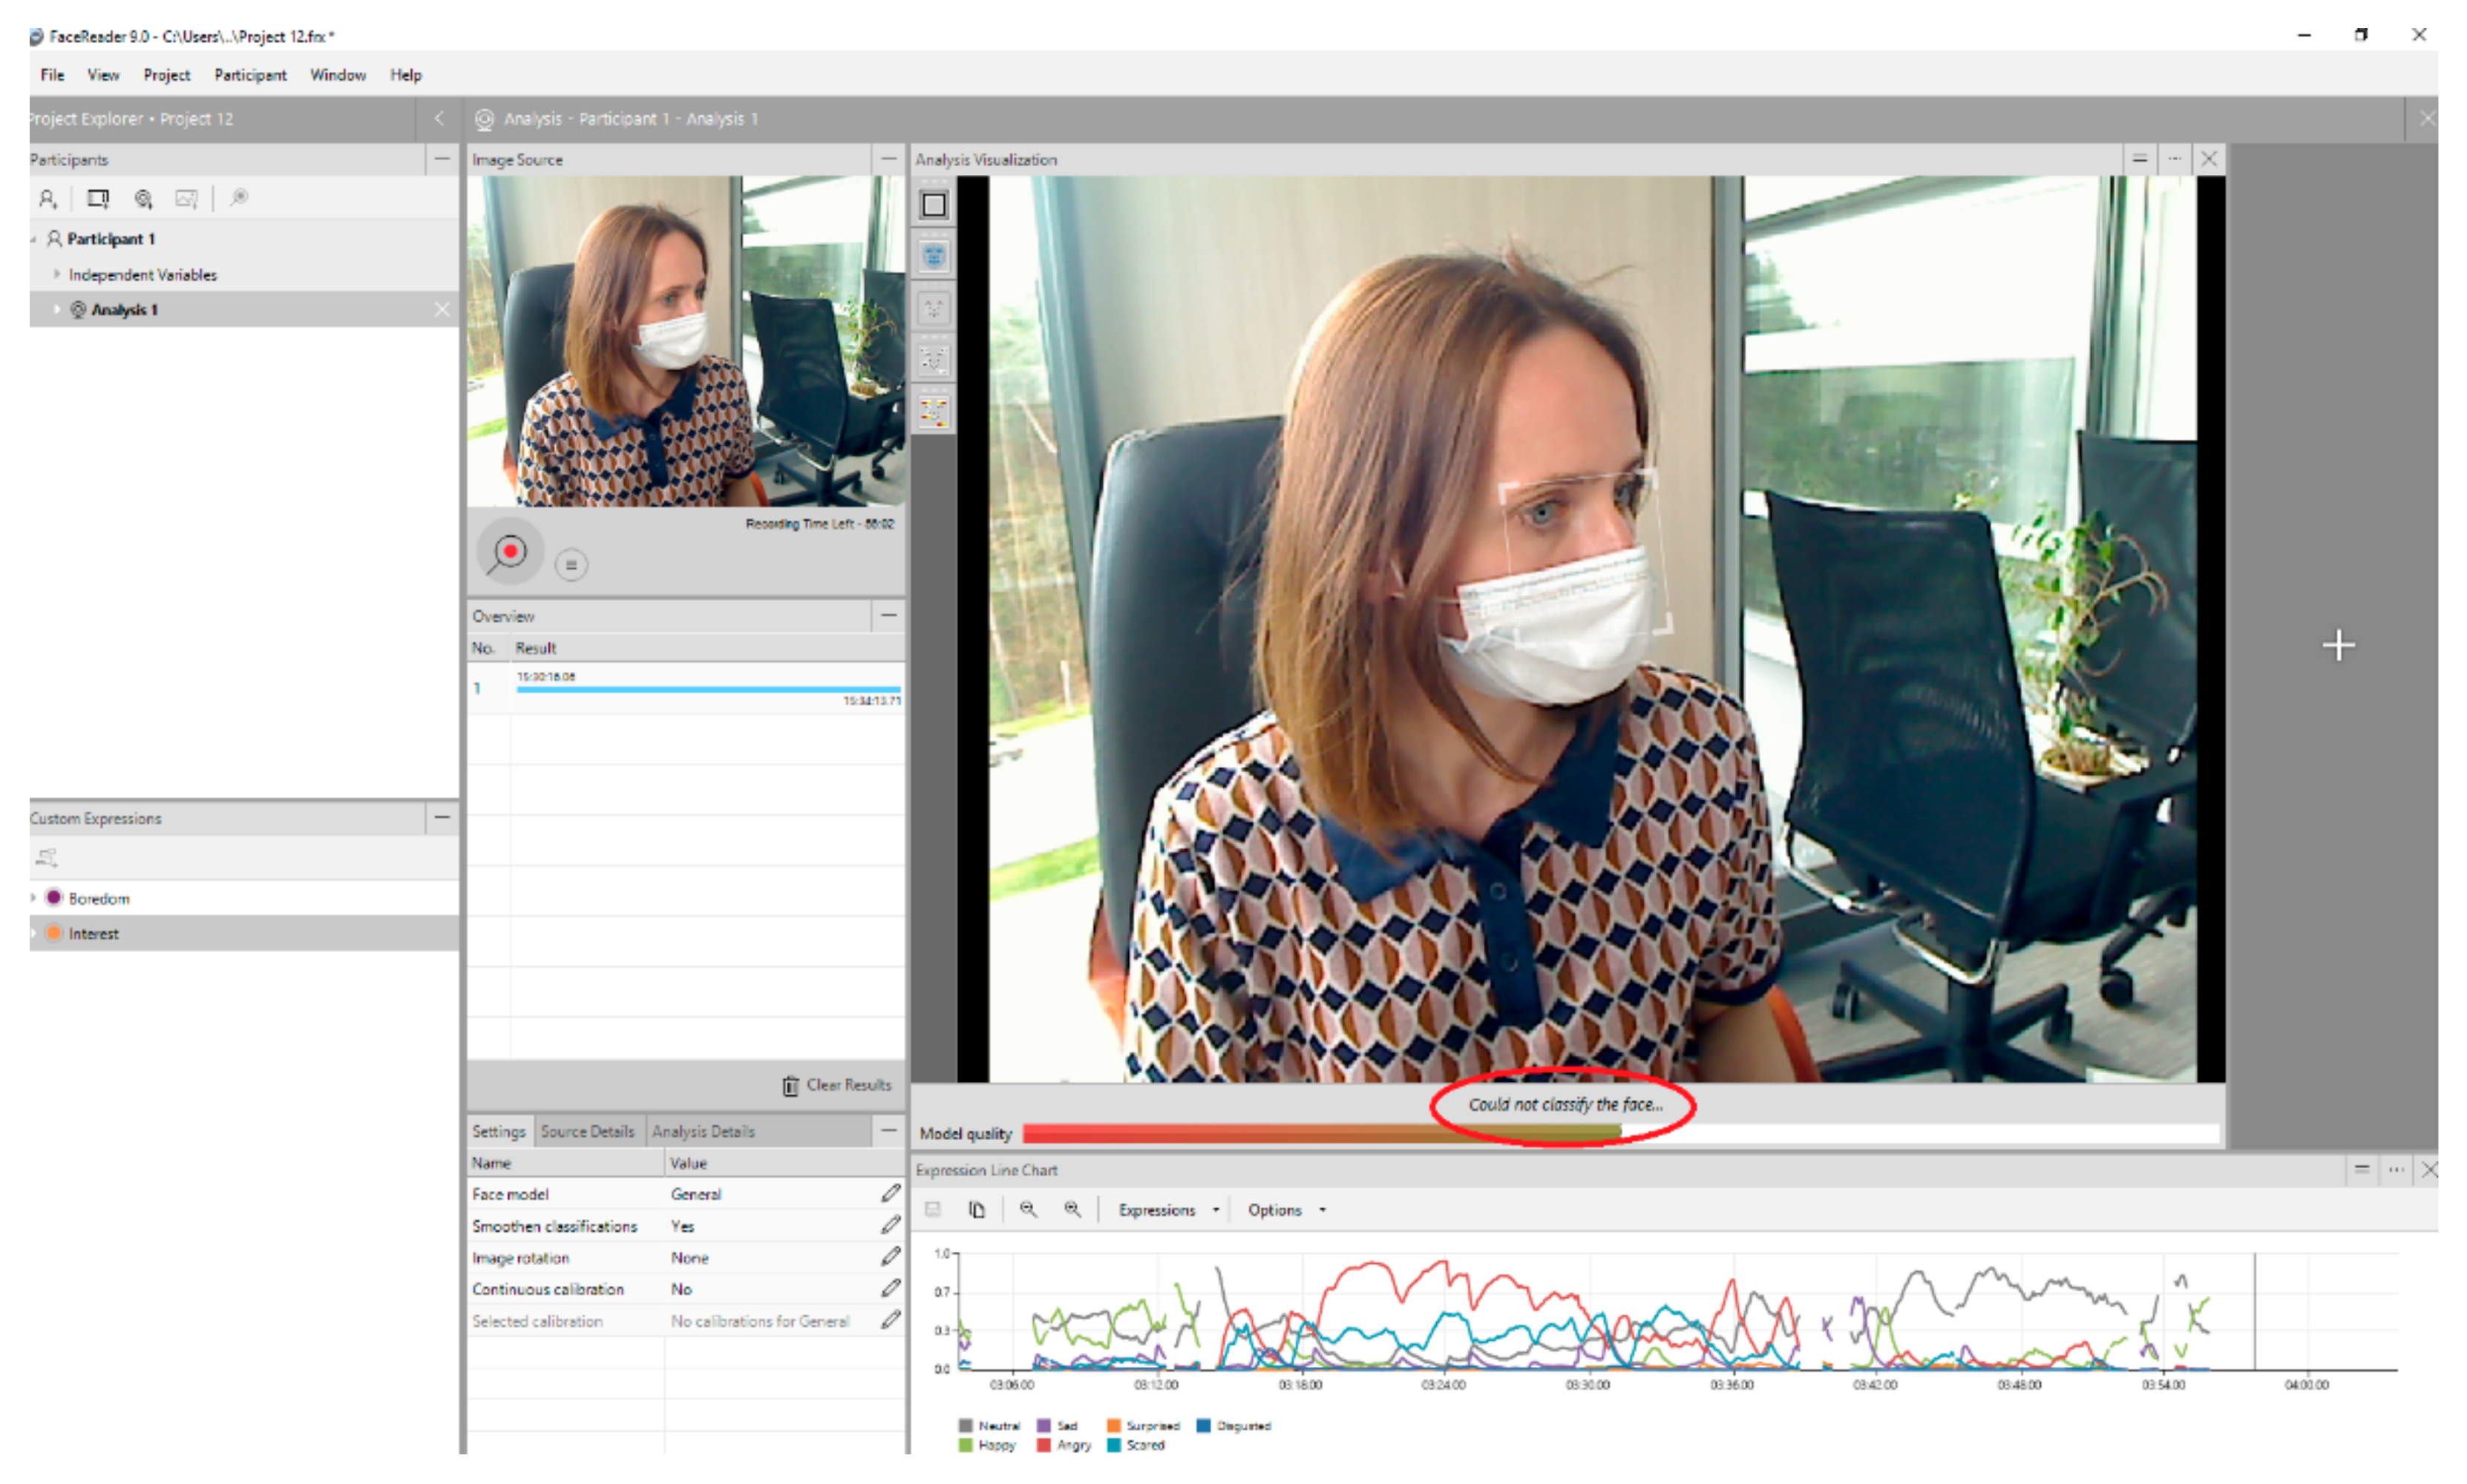Expand the Independent Variables tree node
The height and width of the screenshot is (1484, 2467).
coord(56,274)
